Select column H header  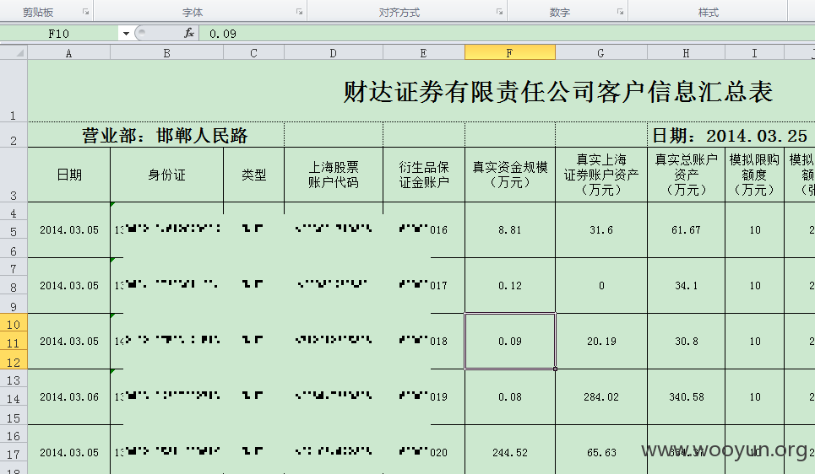tap(686, 53)
